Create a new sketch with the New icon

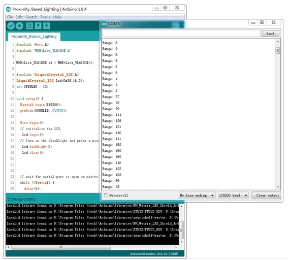[x=29, y=26]
